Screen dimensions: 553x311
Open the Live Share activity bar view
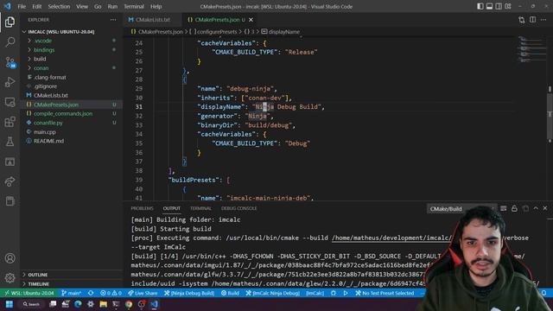click(10, 181)
